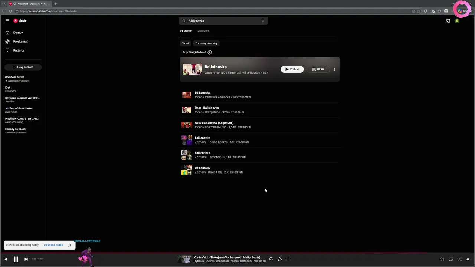Open Rest-Balkónovka (Chipmuns) result
The height and width of the screenshot is (267, 475).
[x=260, y=125]
